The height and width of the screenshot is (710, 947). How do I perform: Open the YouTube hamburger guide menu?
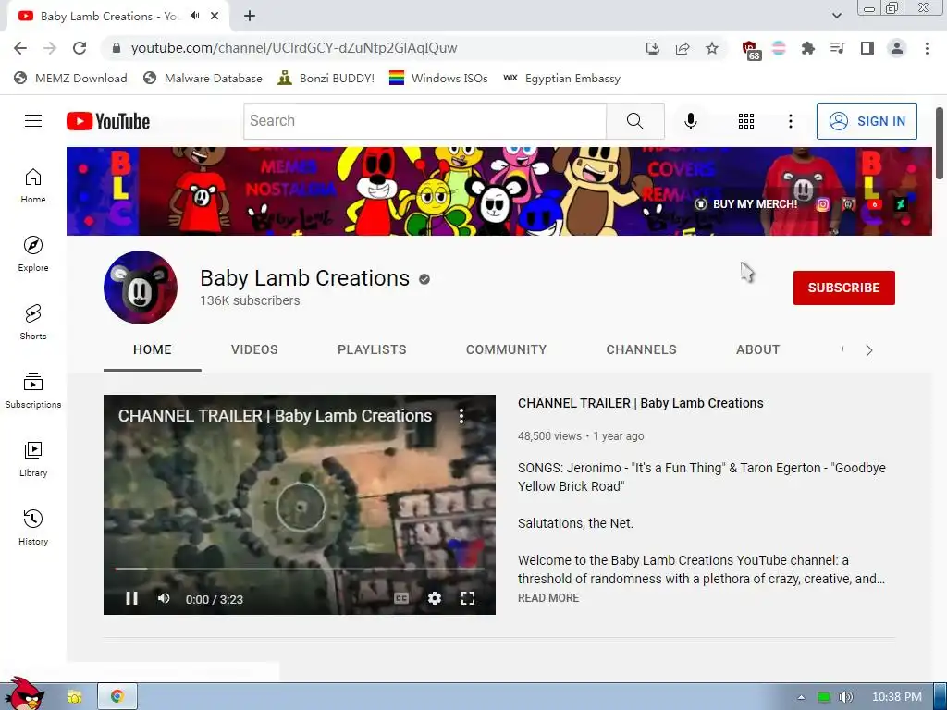pyautogui.click(x=33, y=121)
